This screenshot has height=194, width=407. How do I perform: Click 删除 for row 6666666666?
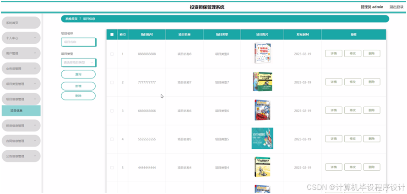371,110
